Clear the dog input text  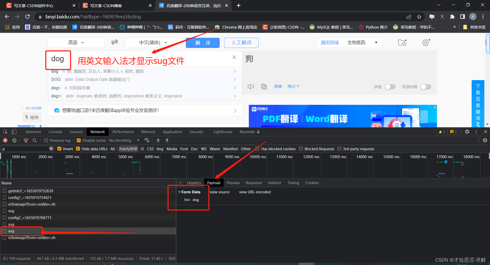tap(234, 57)
